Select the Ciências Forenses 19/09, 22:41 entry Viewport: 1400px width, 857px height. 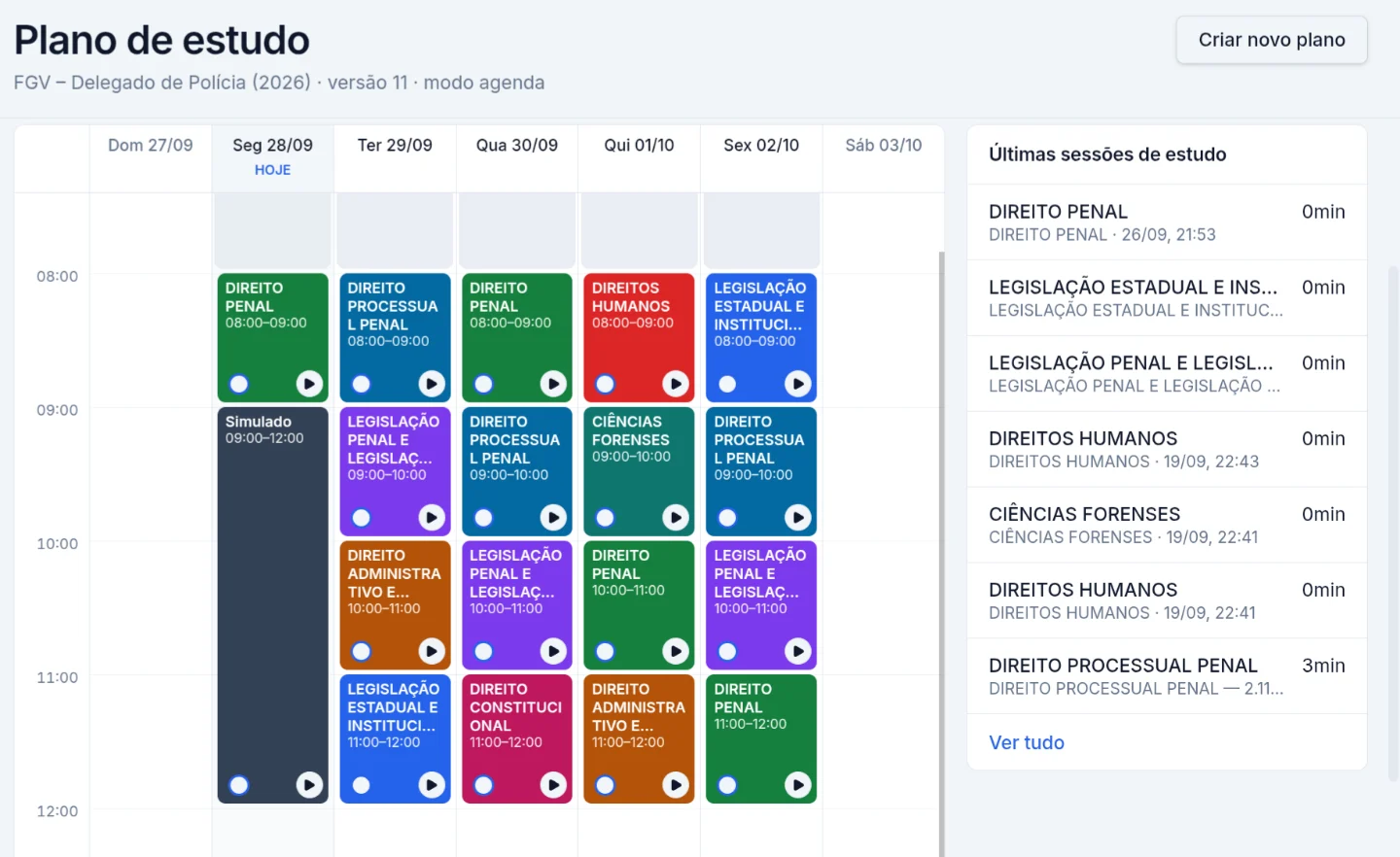pos(1167,525)
